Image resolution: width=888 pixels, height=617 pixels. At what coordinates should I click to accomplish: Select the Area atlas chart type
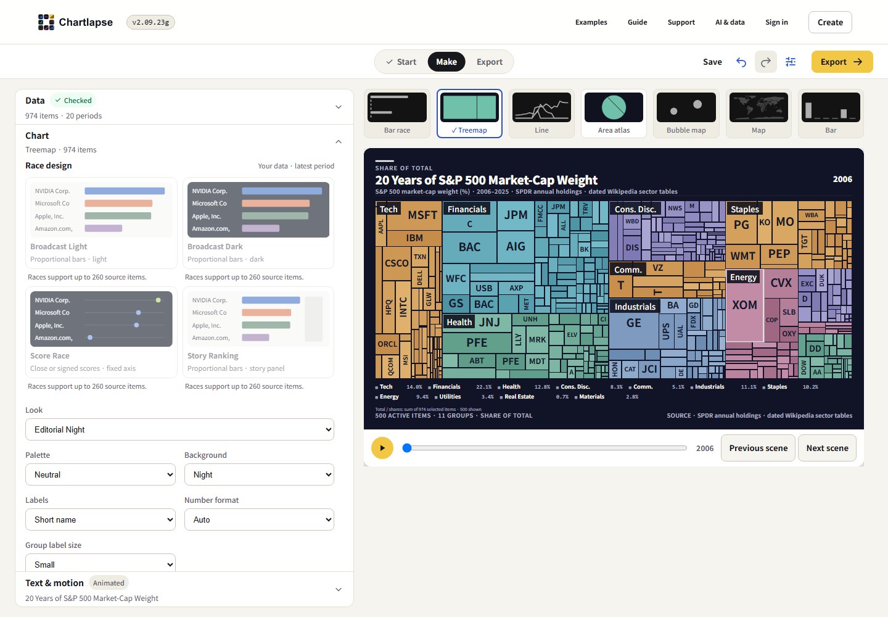pyautogui.click(x=614, y=114)
